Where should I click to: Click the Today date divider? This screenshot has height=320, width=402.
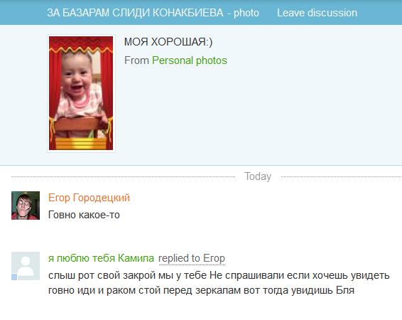pos(258,176)
